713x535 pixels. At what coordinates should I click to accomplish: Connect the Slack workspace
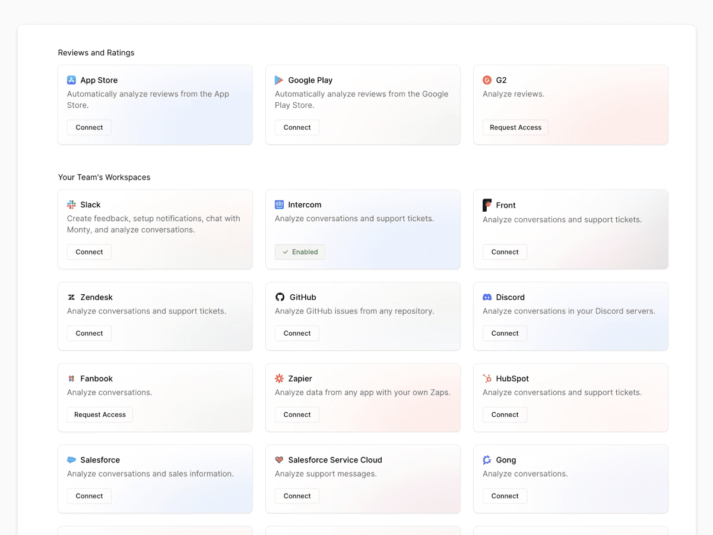89,252
